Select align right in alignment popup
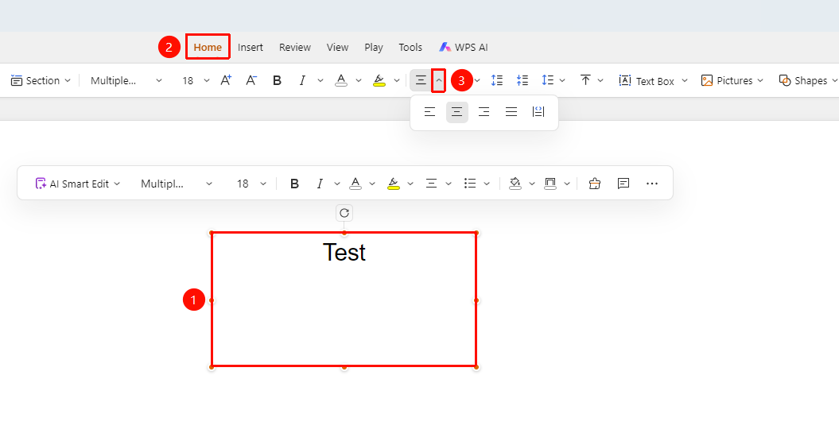 (484, 112)
